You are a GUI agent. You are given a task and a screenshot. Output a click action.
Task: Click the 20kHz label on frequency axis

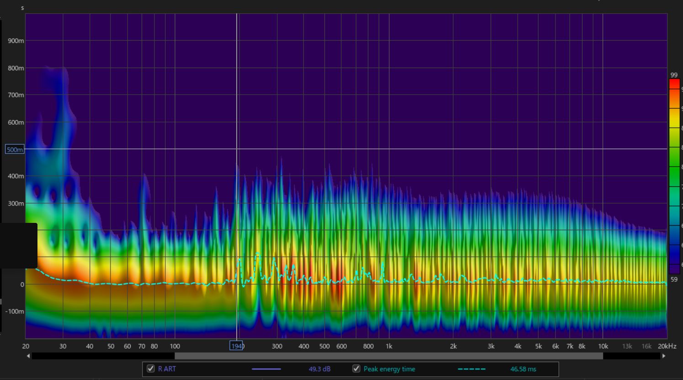click(x=667, y=346)
